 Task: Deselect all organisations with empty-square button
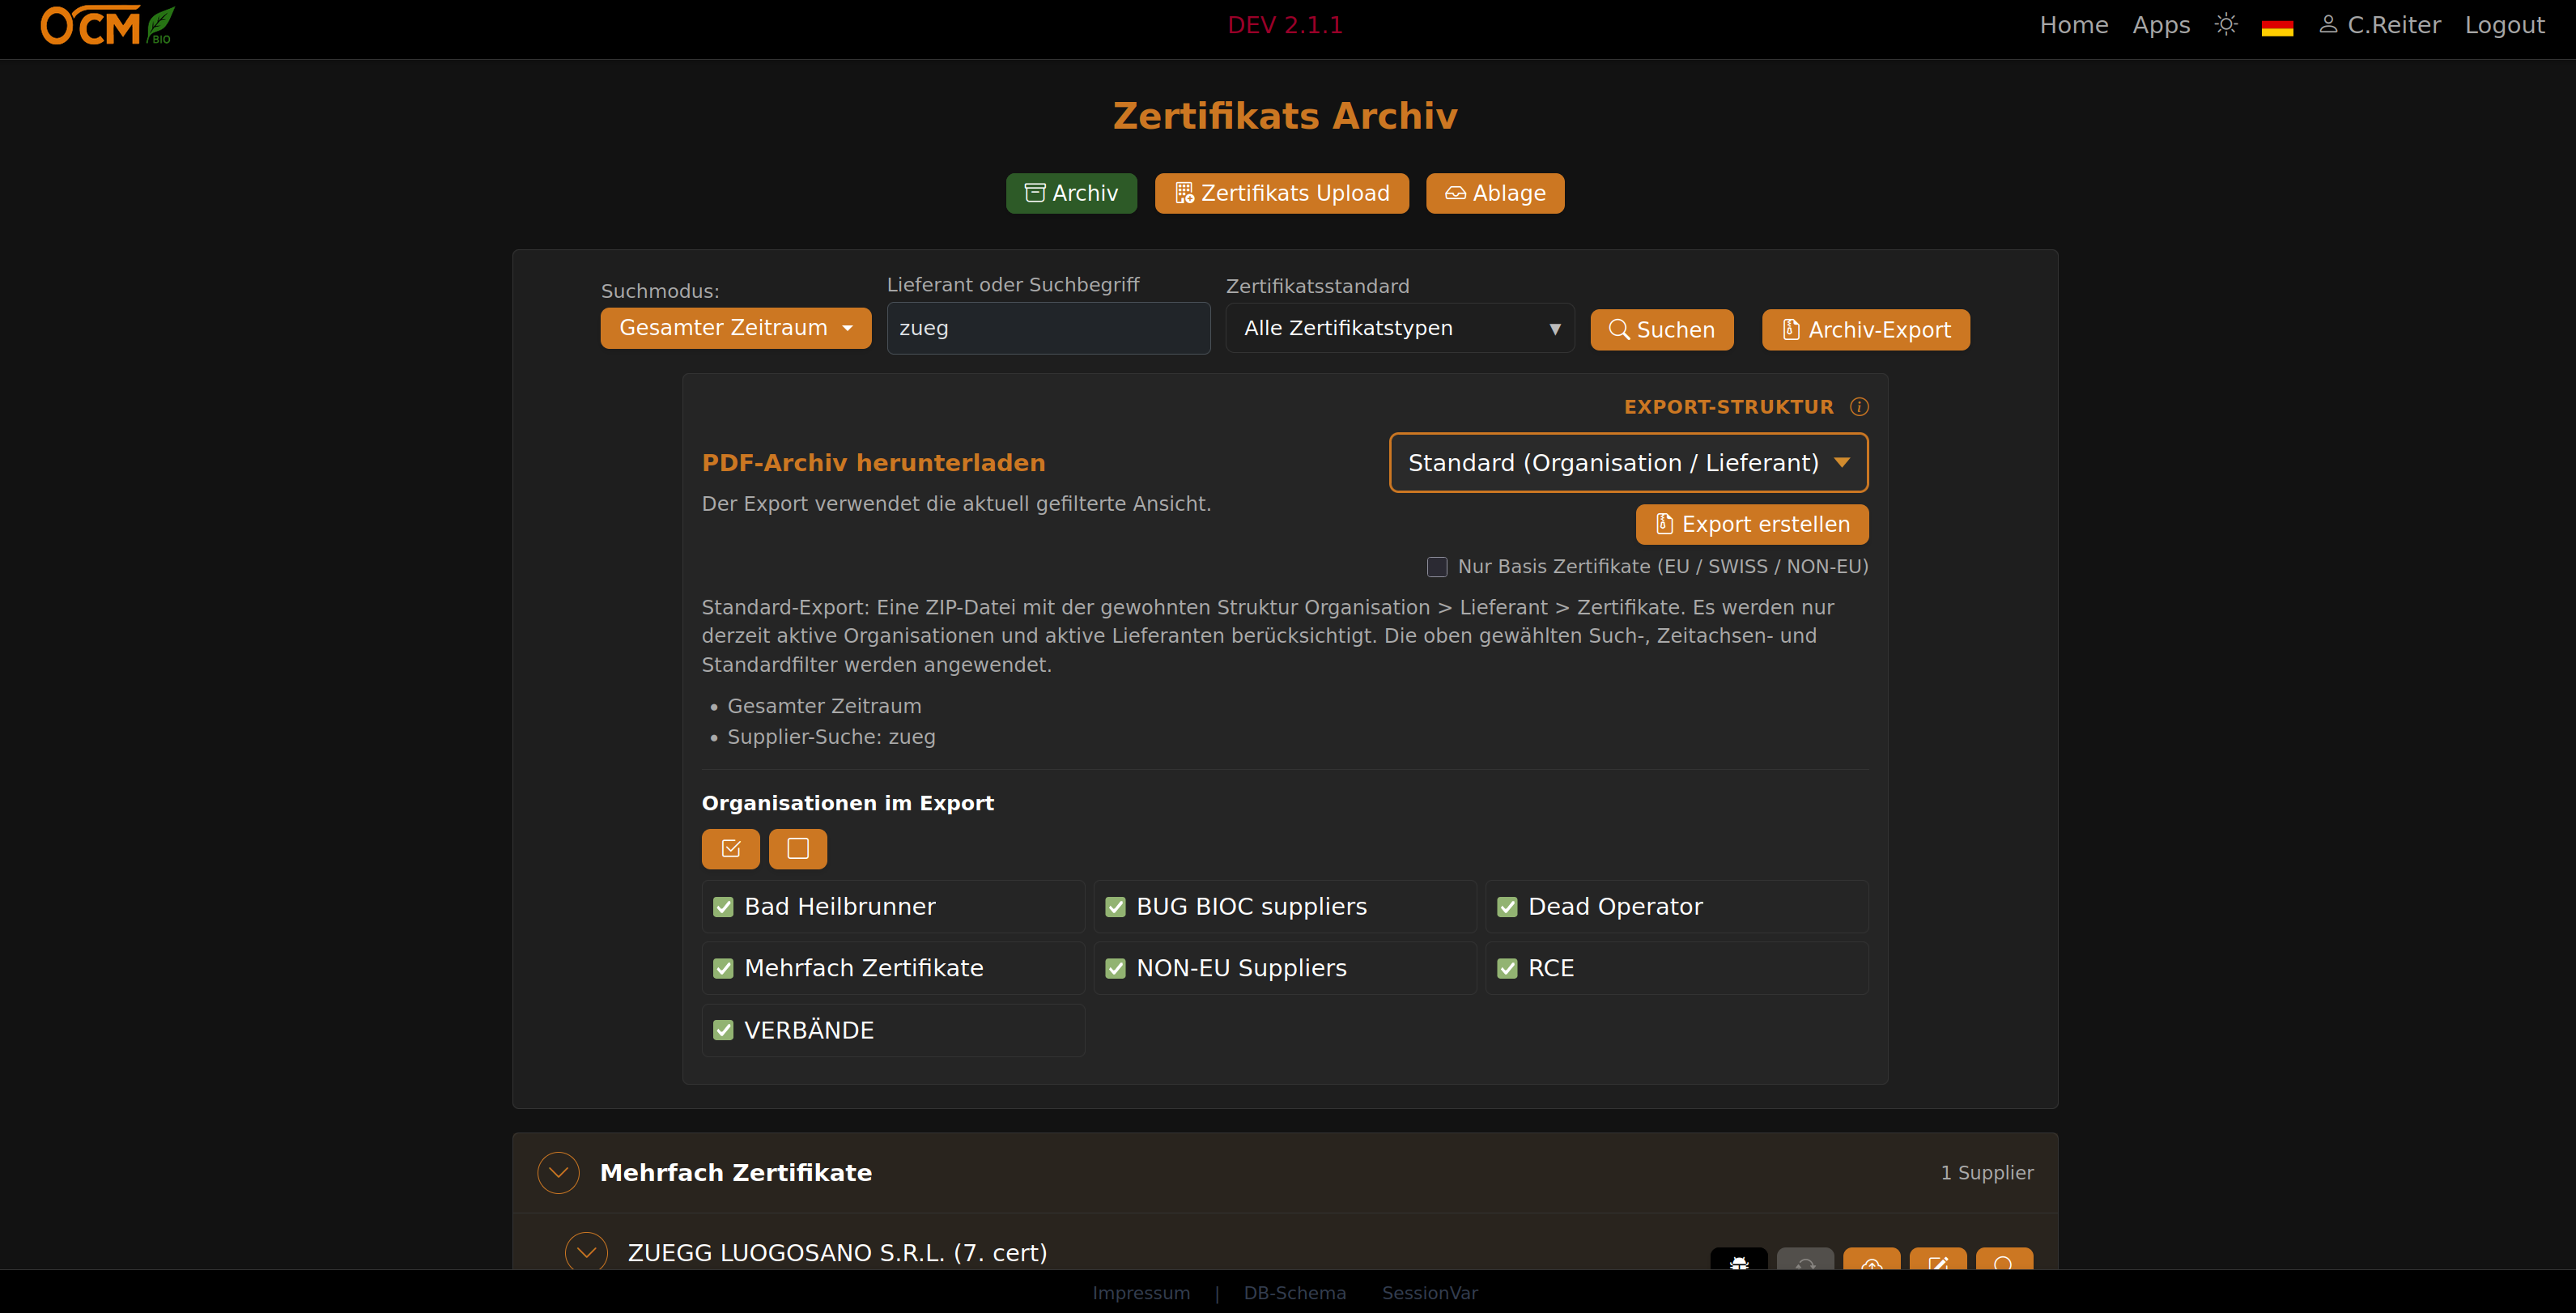pos(798,849)
